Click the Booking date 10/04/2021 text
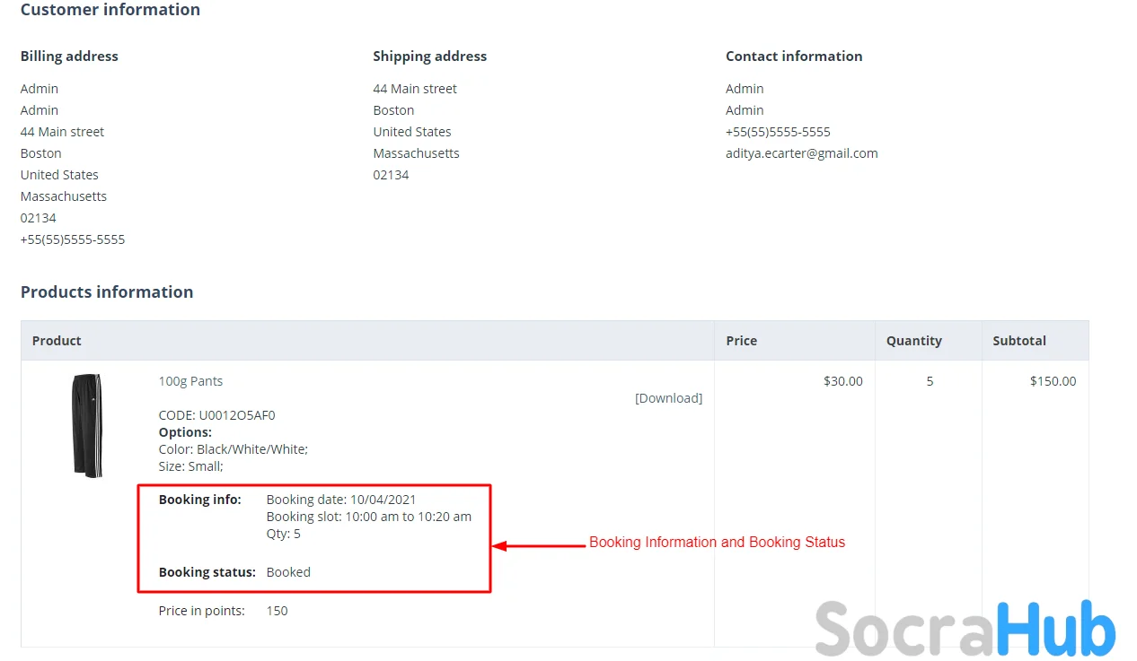This screenshot has height=661, width=1137. (341, 500)
